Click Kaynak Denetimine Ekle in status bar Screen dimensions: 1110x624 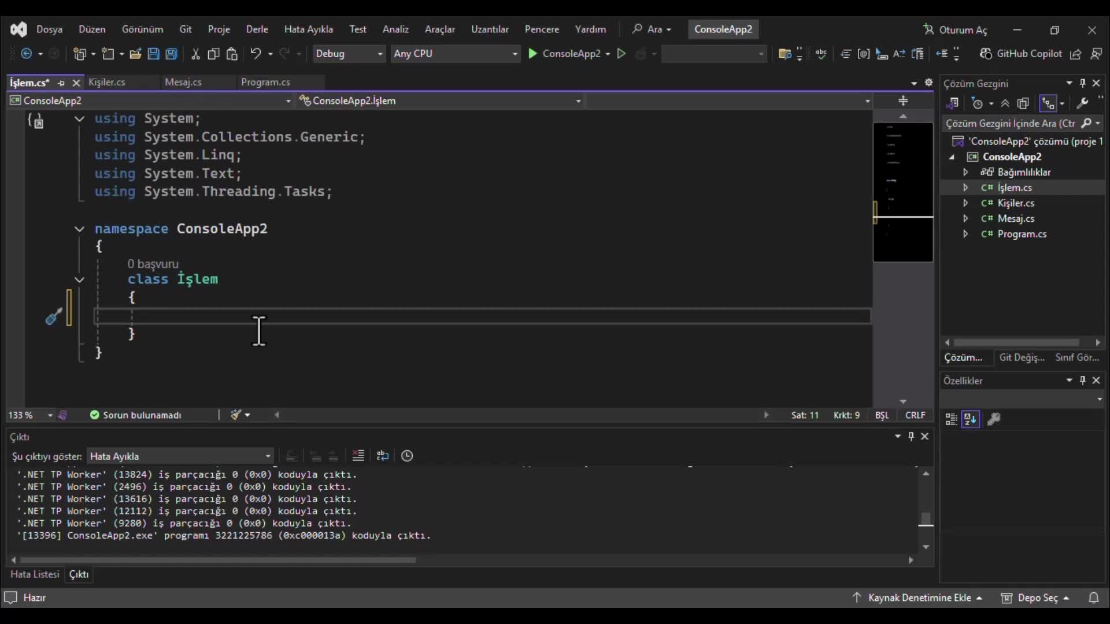point(917,597)
